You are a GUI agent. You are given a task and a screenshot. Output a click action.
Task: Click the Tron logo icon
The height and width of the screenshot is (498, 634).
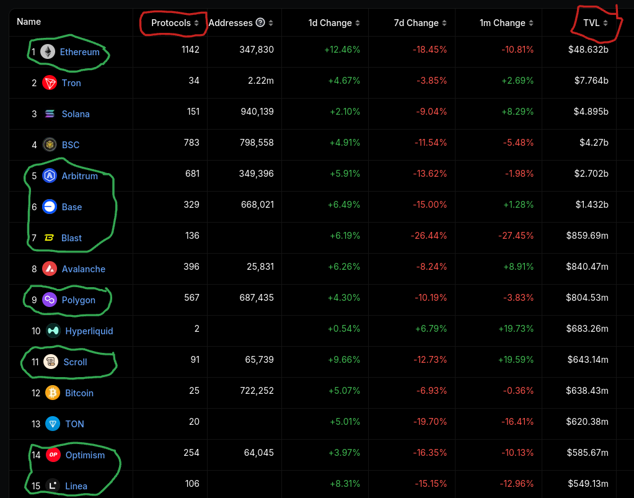coord(50,83)
